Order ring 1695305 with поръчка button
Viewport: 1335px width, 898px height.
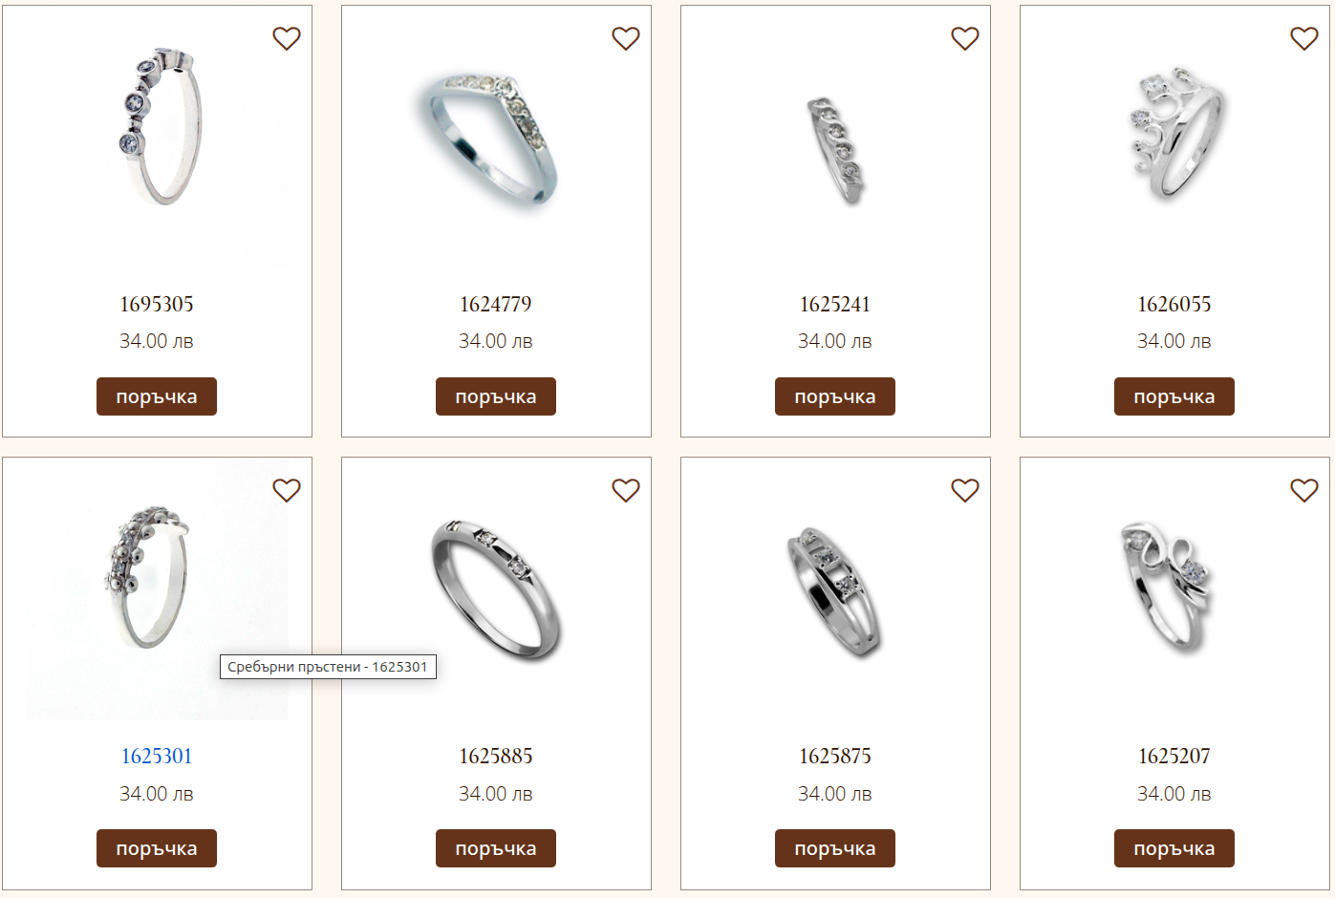(x=157, y=396)
